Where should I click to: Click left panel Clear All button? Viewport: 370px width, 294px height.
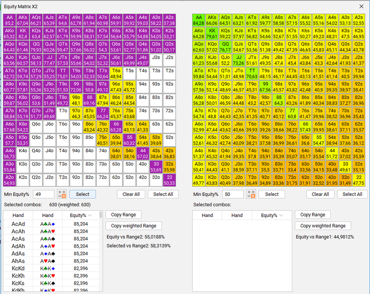coord(131,194)
